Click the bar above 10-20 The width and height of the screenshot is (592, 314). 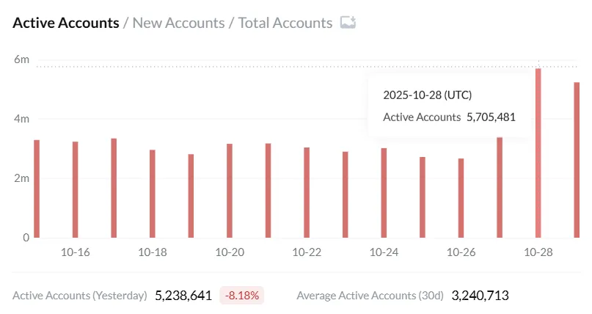(x=230, y=191)
